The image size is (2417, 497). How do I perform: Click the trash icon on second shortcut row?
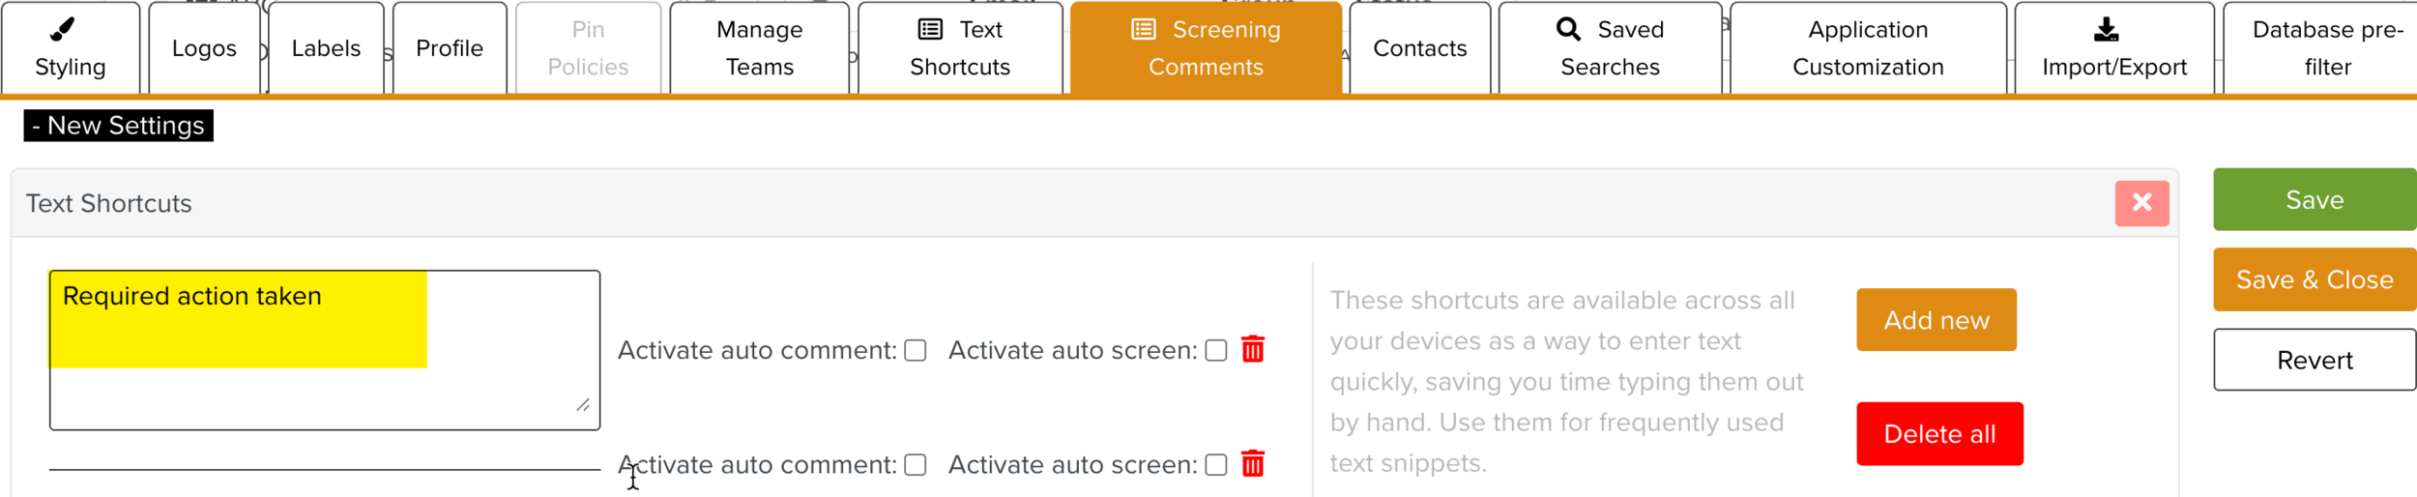point(1252,464)
